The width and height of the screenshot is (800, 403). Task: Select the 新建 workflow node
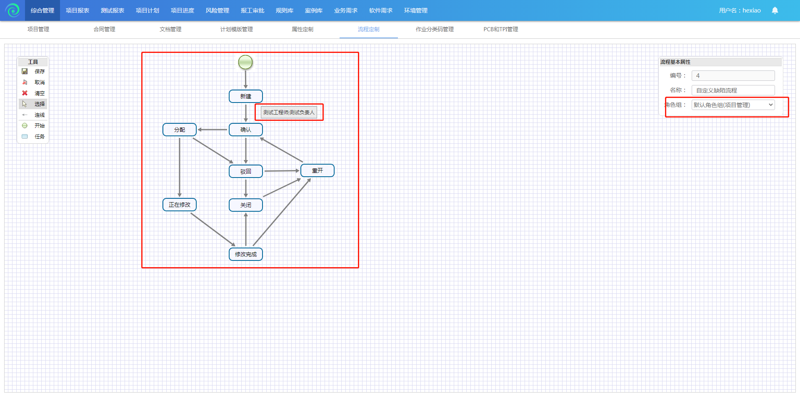246,96
